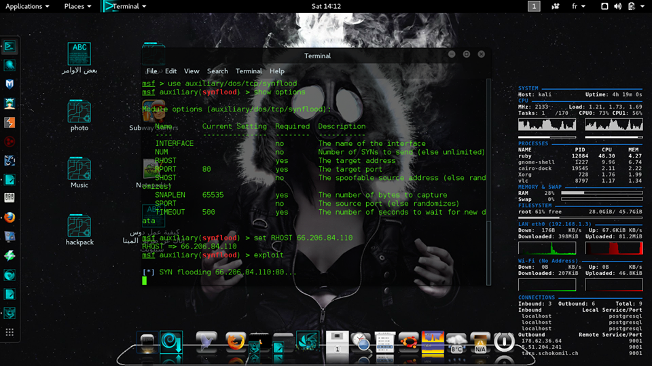This screenshot has width=652, height=366.
Task: Click the Sat 14:12 clock in top bar
Action: pyautogui.click(x=326, y=6)
